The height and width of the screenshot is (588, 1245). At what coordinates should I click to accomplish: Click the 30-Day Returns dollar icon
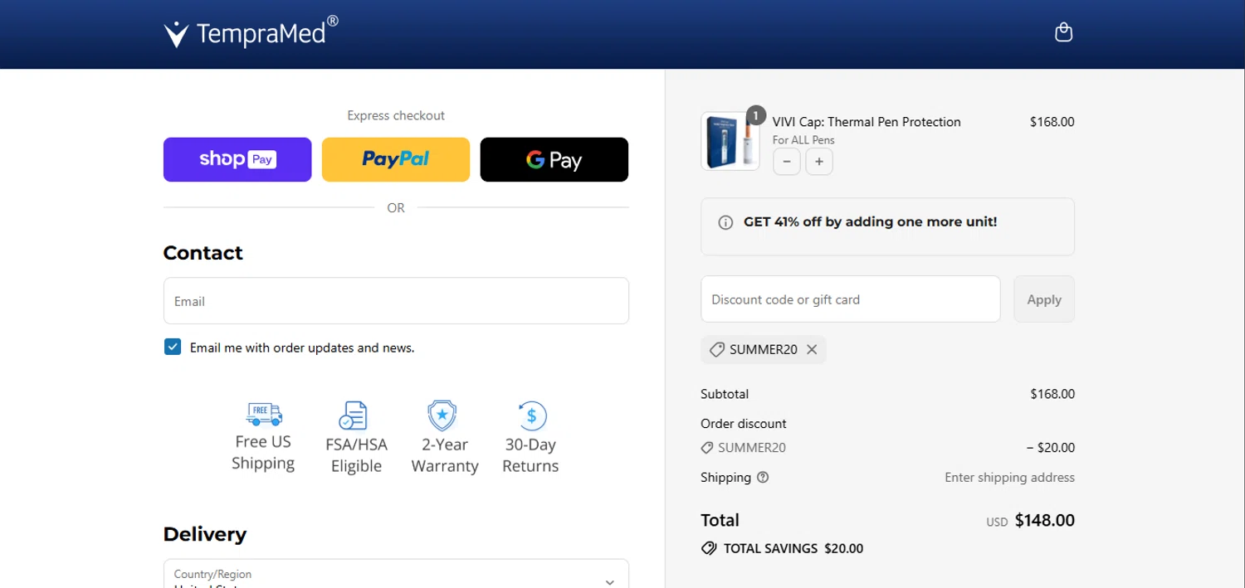(532, 415)
